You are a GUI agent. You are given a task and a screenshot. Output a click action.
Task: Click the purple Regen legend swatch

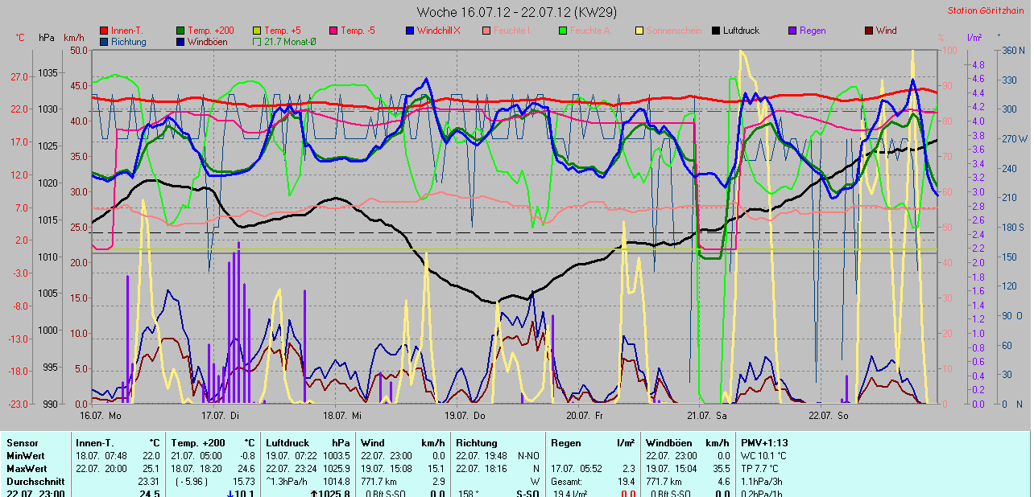(792, 31)
